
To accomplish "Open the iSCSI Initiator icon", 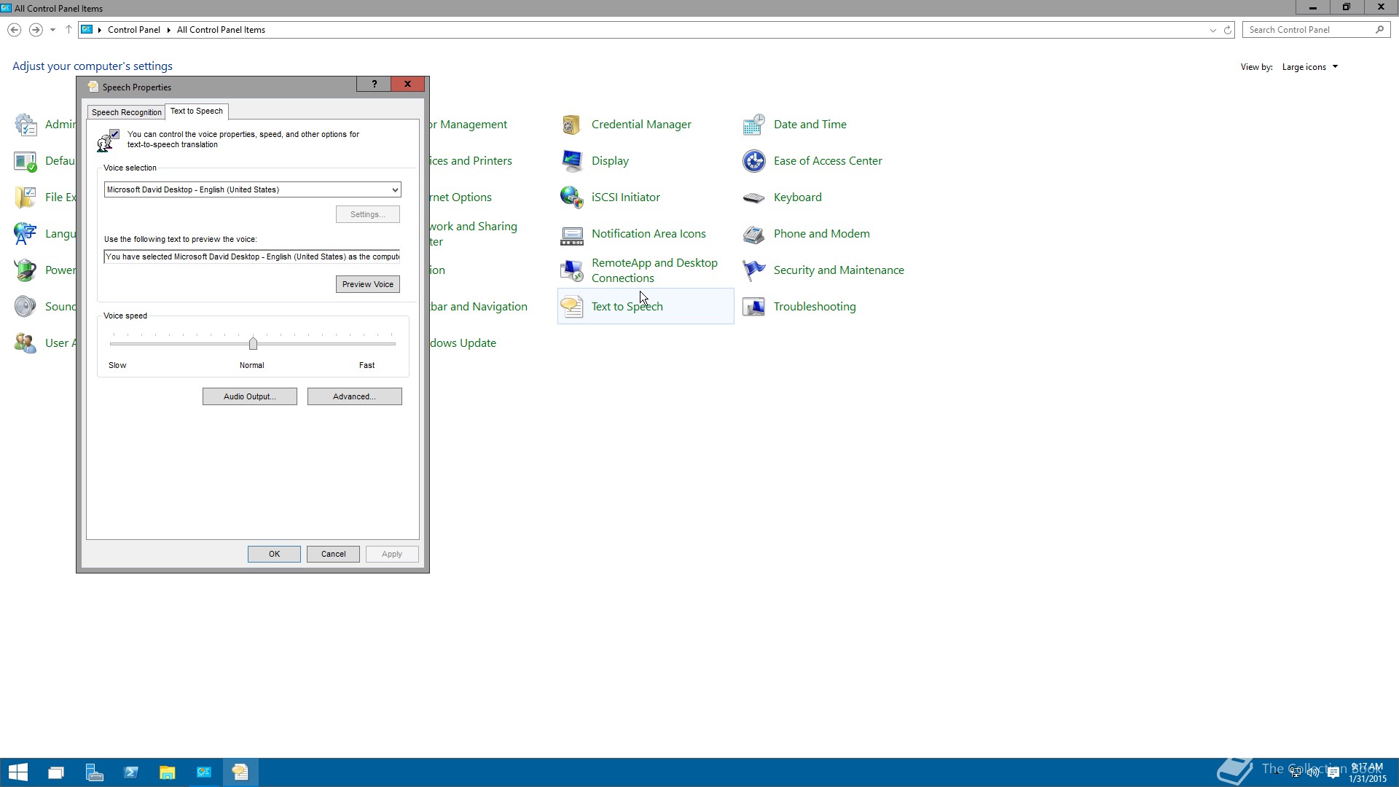I will tap(572, 197).
